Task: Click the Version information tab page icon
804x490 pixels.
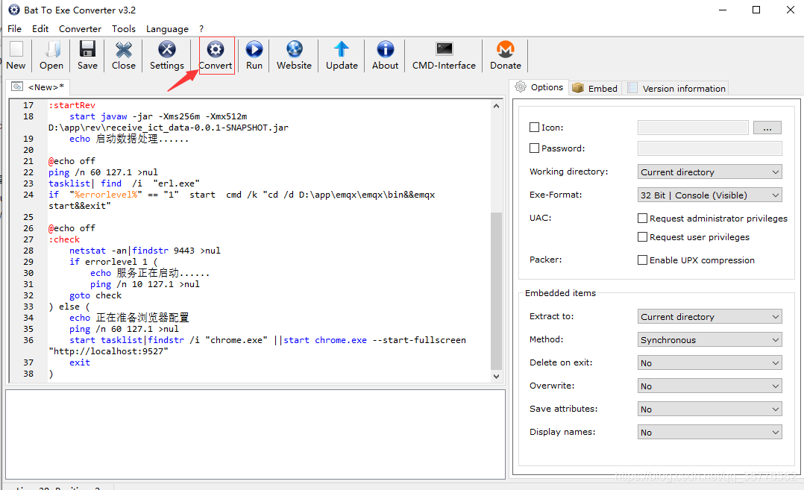Action: [632, 88]
